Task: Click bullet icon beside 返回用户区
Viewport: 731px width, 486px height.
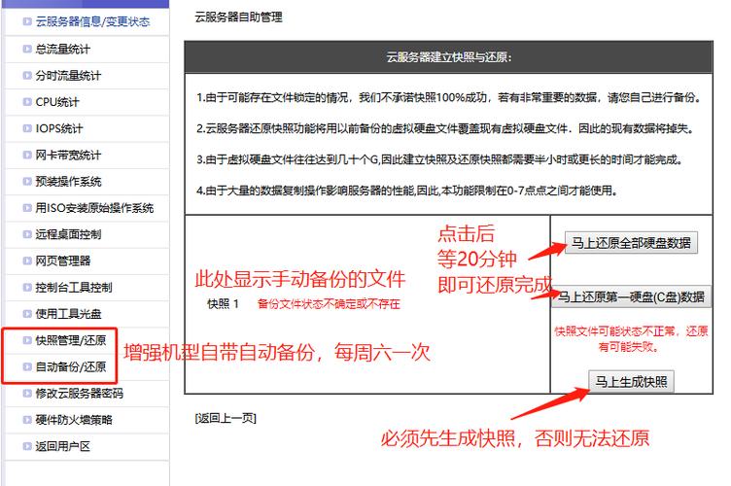Action: click(27, 446)
